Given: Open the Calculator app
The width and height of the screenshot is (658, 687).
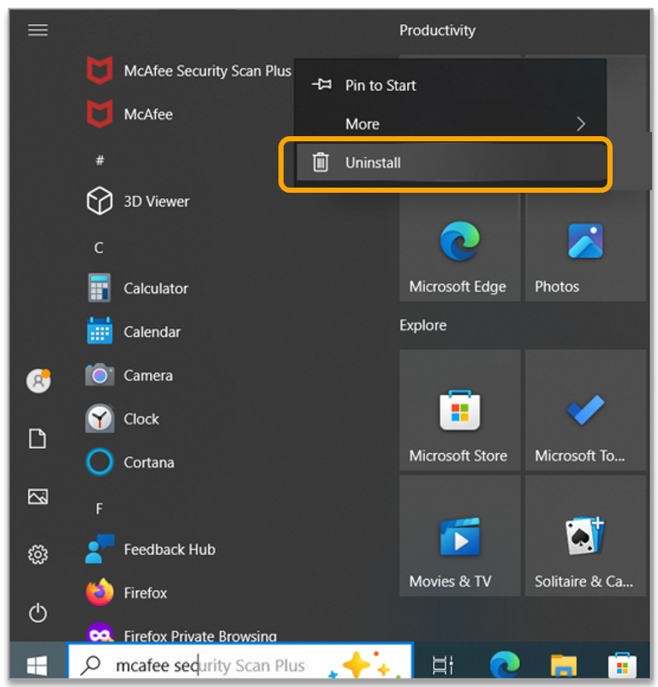Looking at the screenshot, I should (x=154, y=289).
